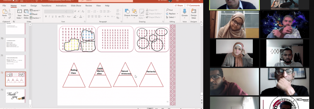314x109 pixels.
Task: Click Decrease Font Size icon
Action: [79, 11]
